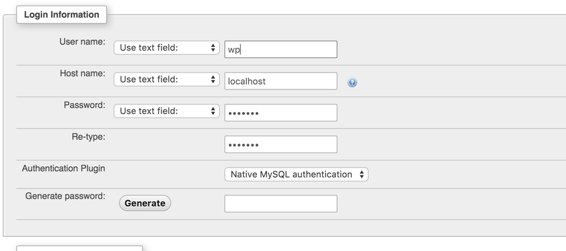Click the Re-type password field
Screen dimensions: 566x251
(281, 145)
